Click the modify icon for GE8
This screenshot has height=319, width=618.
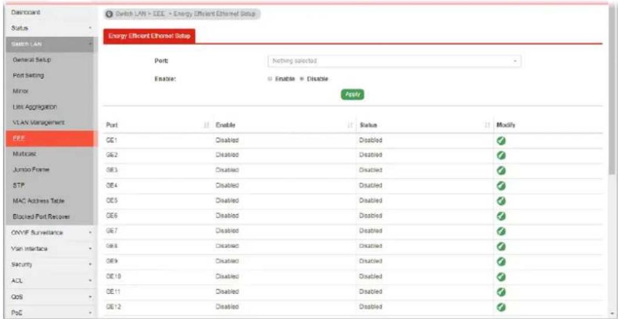(x=502, y=246)
